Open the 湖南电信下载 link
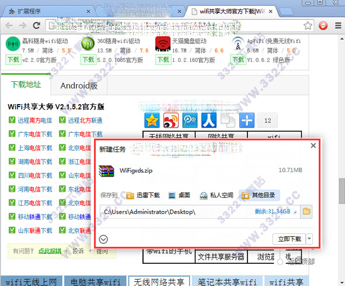 click(35, 161)
